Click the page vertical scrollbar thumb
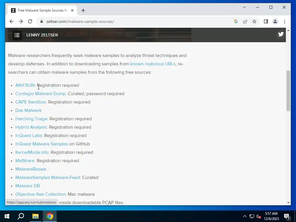 click(x=288, y=91)
